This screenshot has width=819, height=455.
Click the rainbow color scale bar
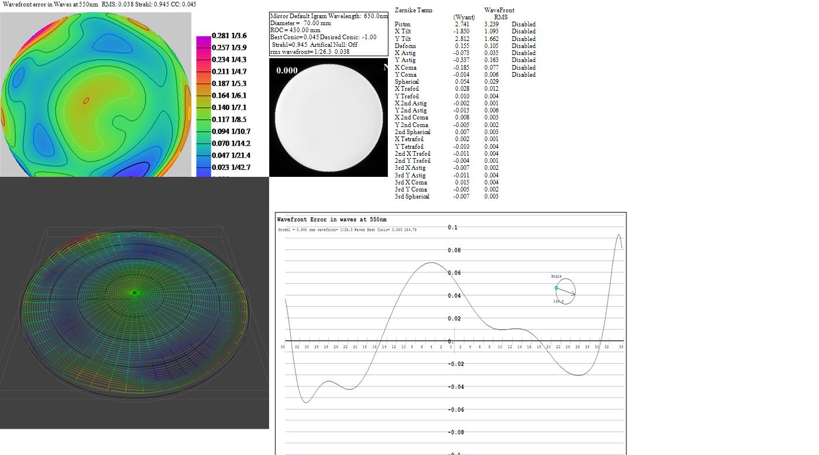(x=204, y=107)
